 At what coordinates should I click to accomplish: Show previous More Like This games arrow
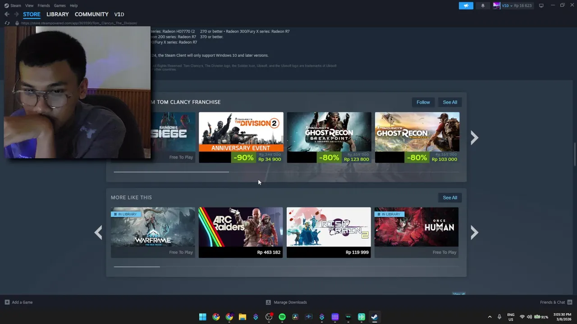pyautogui.click(x=98, y=233)
